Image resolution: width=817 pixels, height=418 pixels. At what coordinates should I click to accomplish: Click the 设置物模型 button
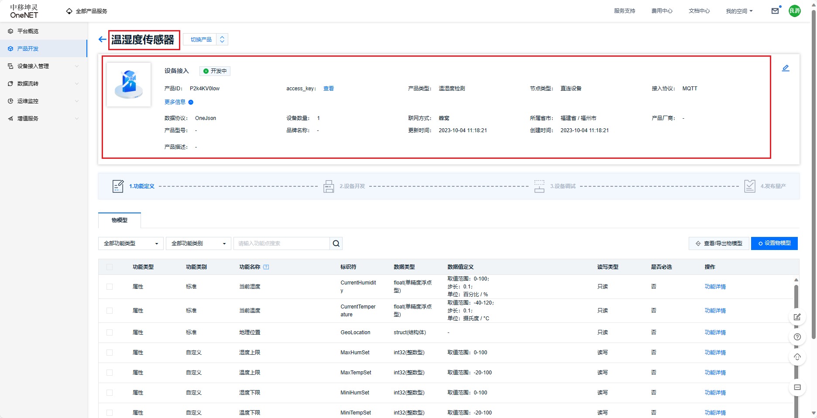774,243
